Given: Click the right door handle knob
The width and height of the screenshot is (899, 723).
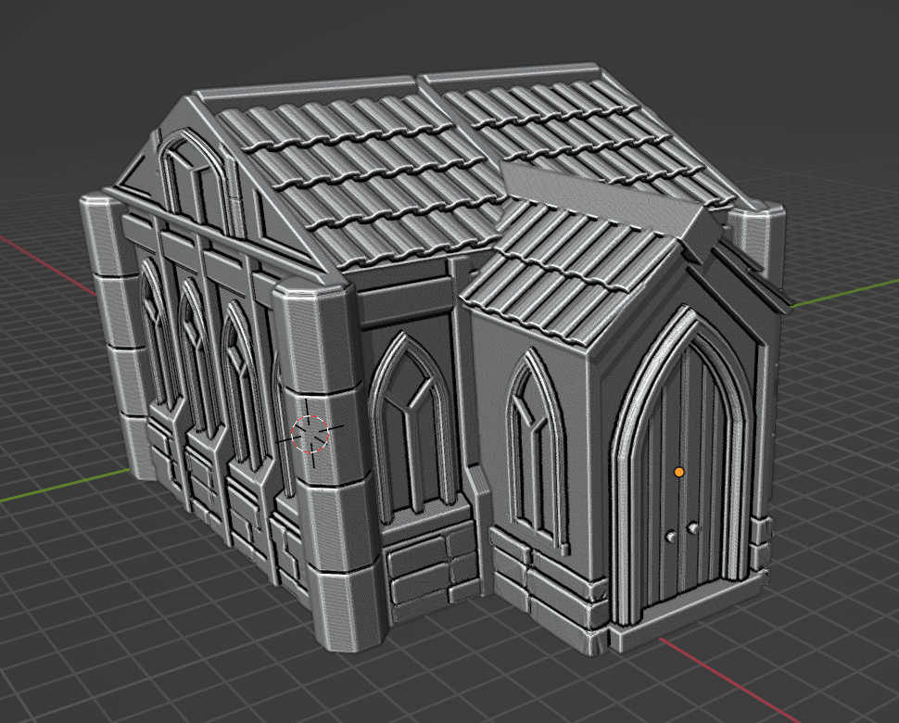Looking at the screenshot, I should coord(691,526).
